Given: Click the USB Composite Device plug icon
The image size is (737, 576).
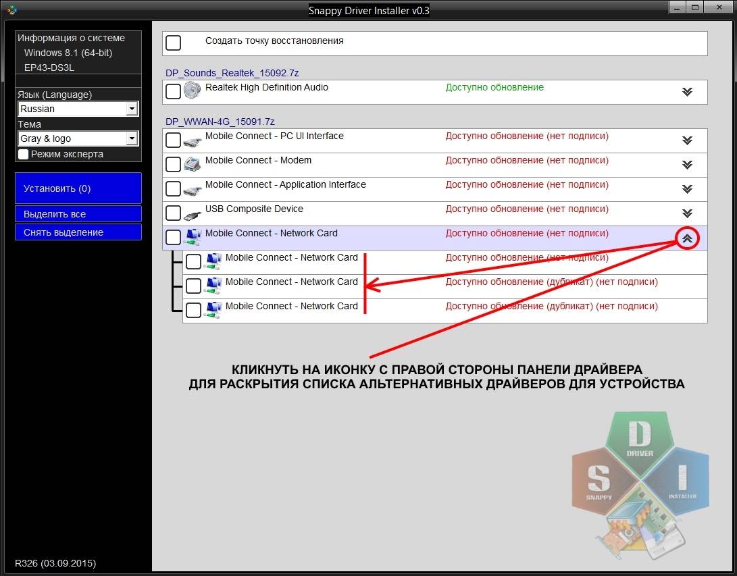Looking at the screenshot, I should click(x=193, y=215).
